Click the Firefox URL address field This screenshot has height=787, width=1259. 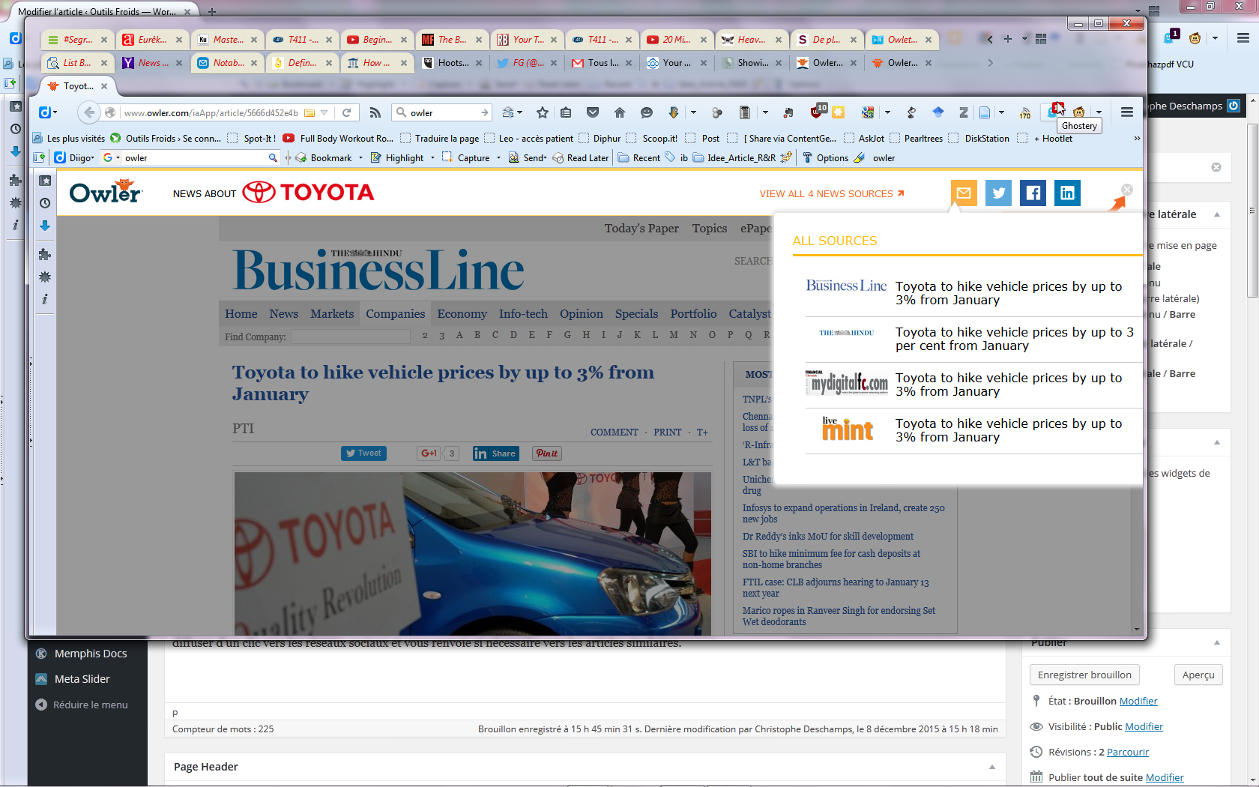[210, 112]
